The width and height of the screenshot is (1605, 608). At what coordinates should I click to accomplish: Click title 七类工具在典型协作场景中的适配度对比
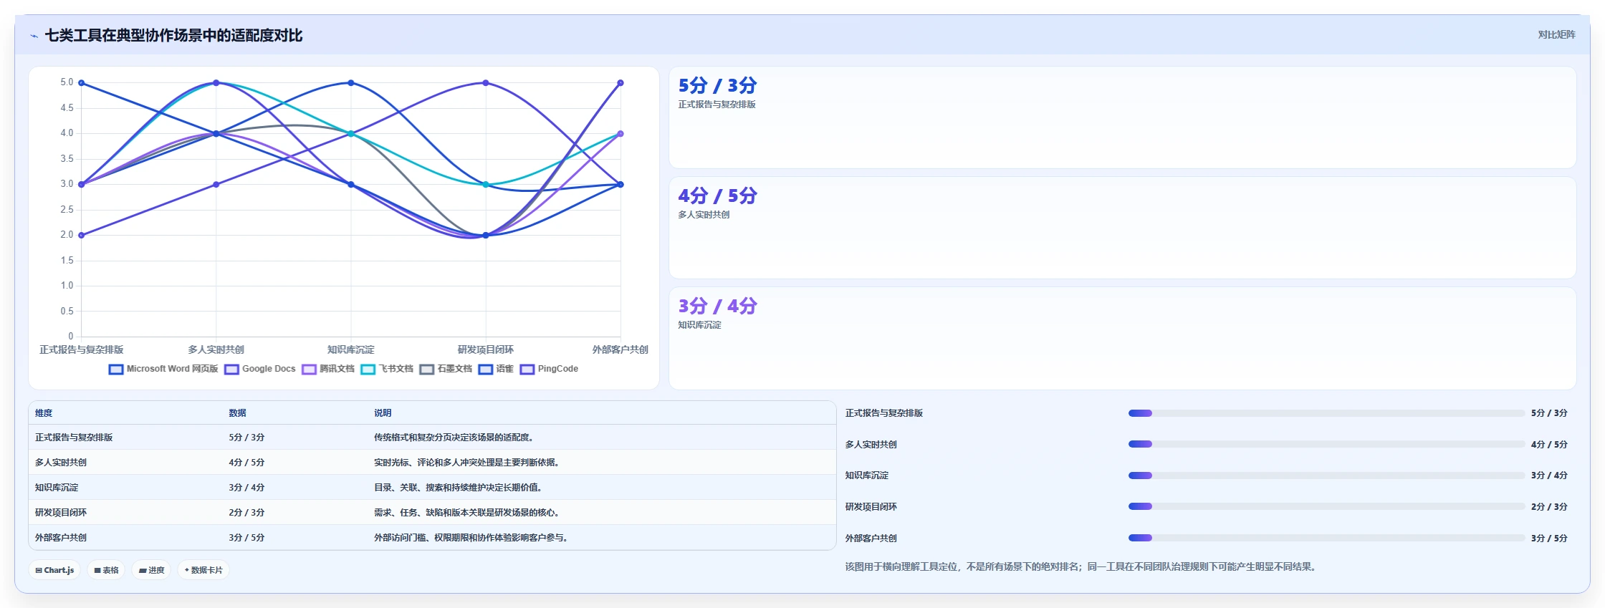[x=174, y=36]
